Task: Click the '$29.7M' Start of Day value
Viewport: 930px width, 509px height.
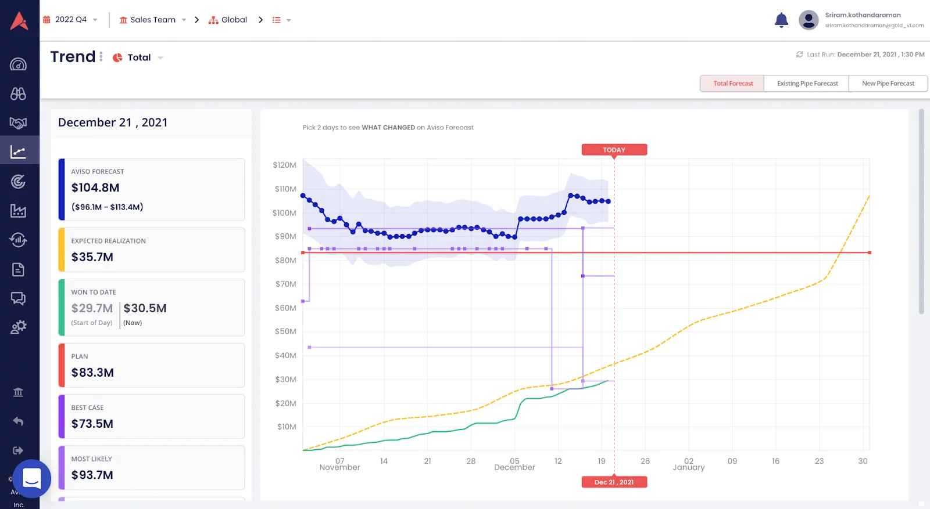Action: click(92, 308)
